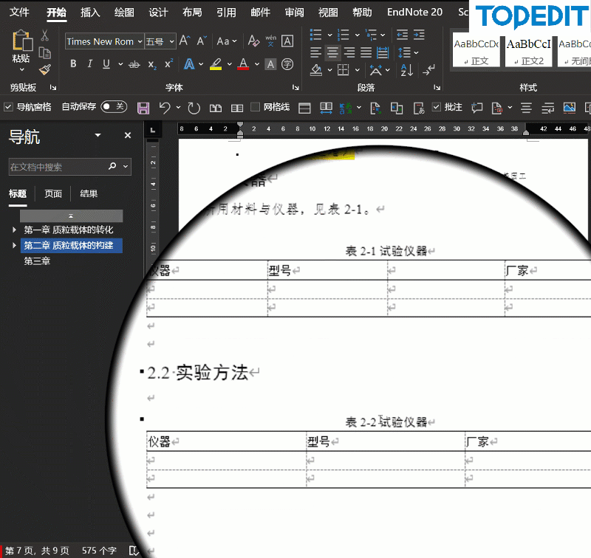Click the Sort A-Z icon
Viewport: 591px width, 558px height.
(407, 69)
